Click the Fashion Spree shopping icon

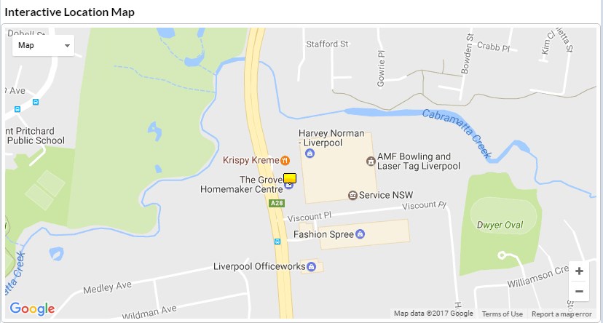tap(360, 234)
